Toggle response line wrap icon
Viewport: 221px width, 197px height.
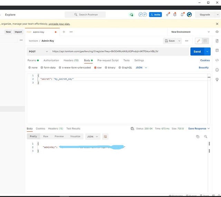point(105,136)
